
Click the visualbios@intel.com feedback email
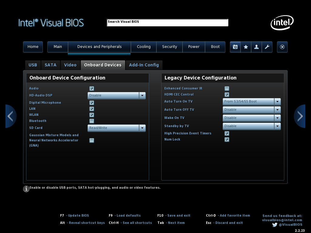pyautogui.click(x=282, y=220)
